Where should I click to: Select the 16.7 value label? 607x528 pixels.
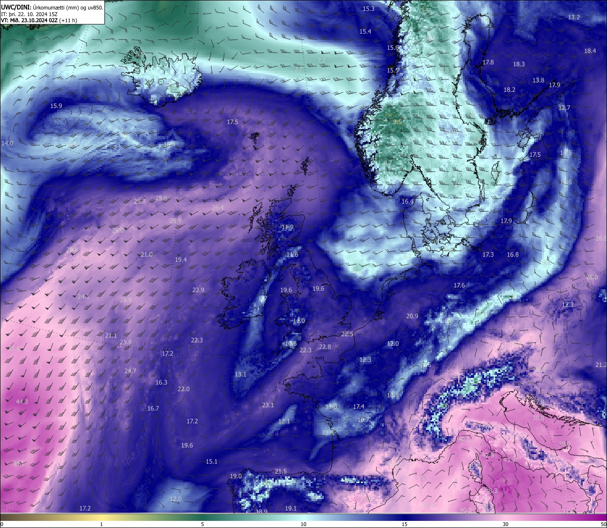(153, 408)
